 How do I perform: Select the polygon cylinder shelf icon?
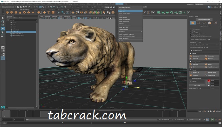(x=16, y=13)
